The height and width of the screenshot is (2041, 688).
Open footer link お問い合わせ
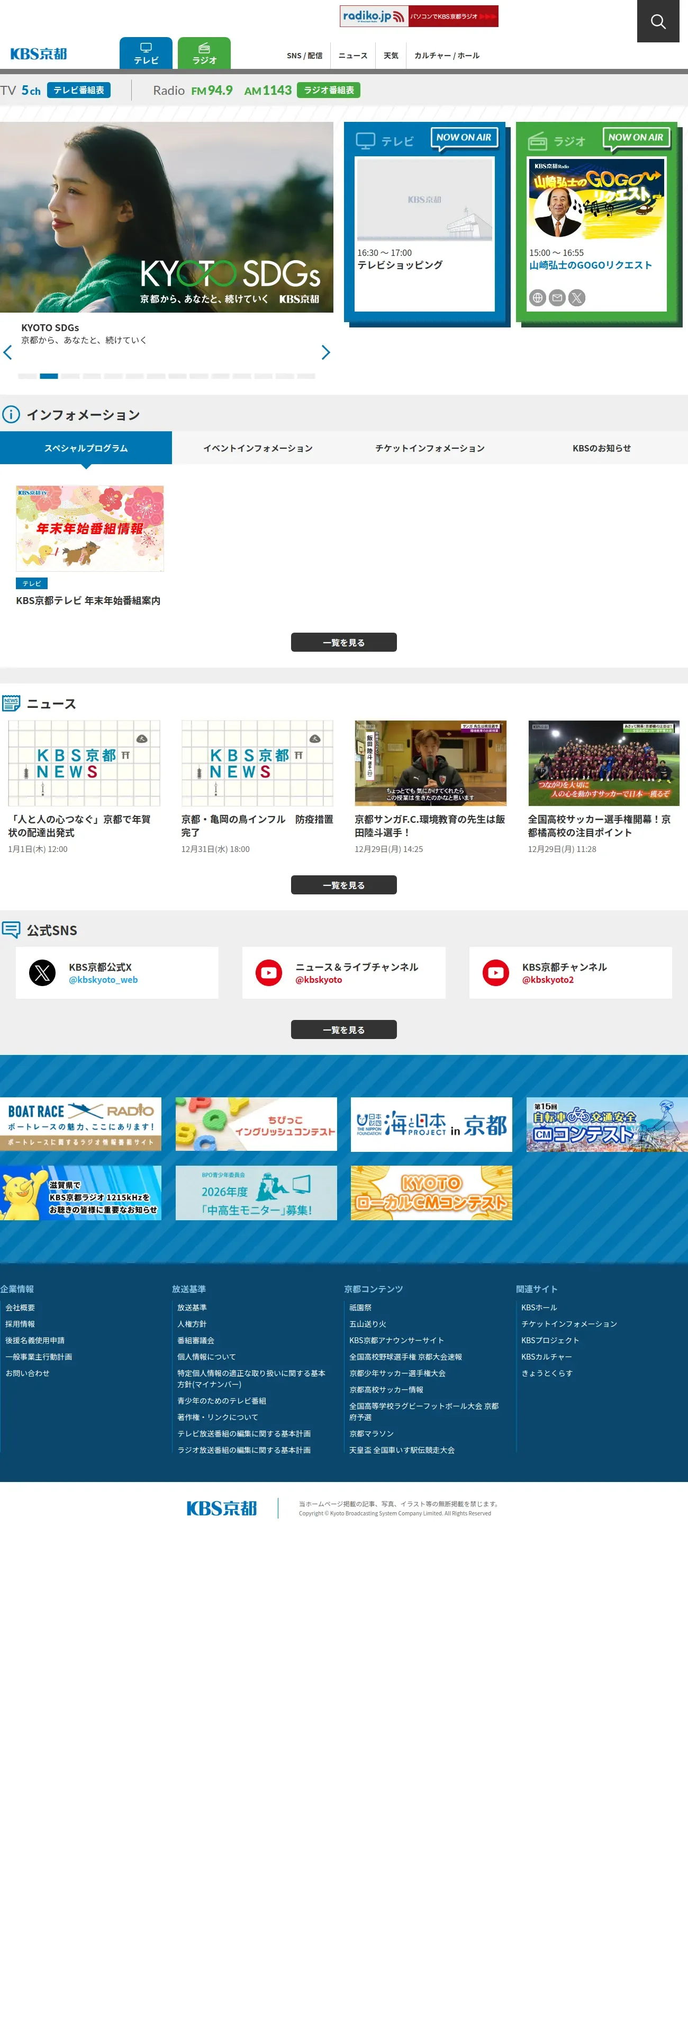tap(27, 1373)
